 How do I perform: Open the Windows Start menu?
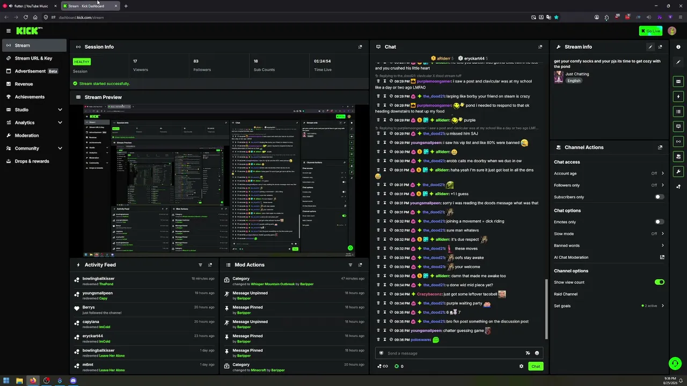pyautogui.click(x=6, y=381)
